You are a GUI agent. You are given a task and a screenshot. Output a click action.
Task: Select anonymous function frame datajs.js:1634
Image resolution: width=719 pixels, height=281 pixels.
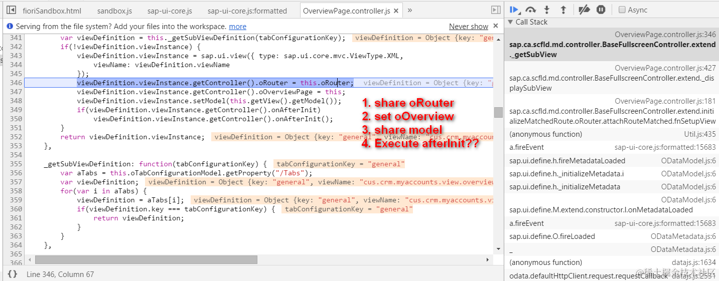click(x=612, y=262)
